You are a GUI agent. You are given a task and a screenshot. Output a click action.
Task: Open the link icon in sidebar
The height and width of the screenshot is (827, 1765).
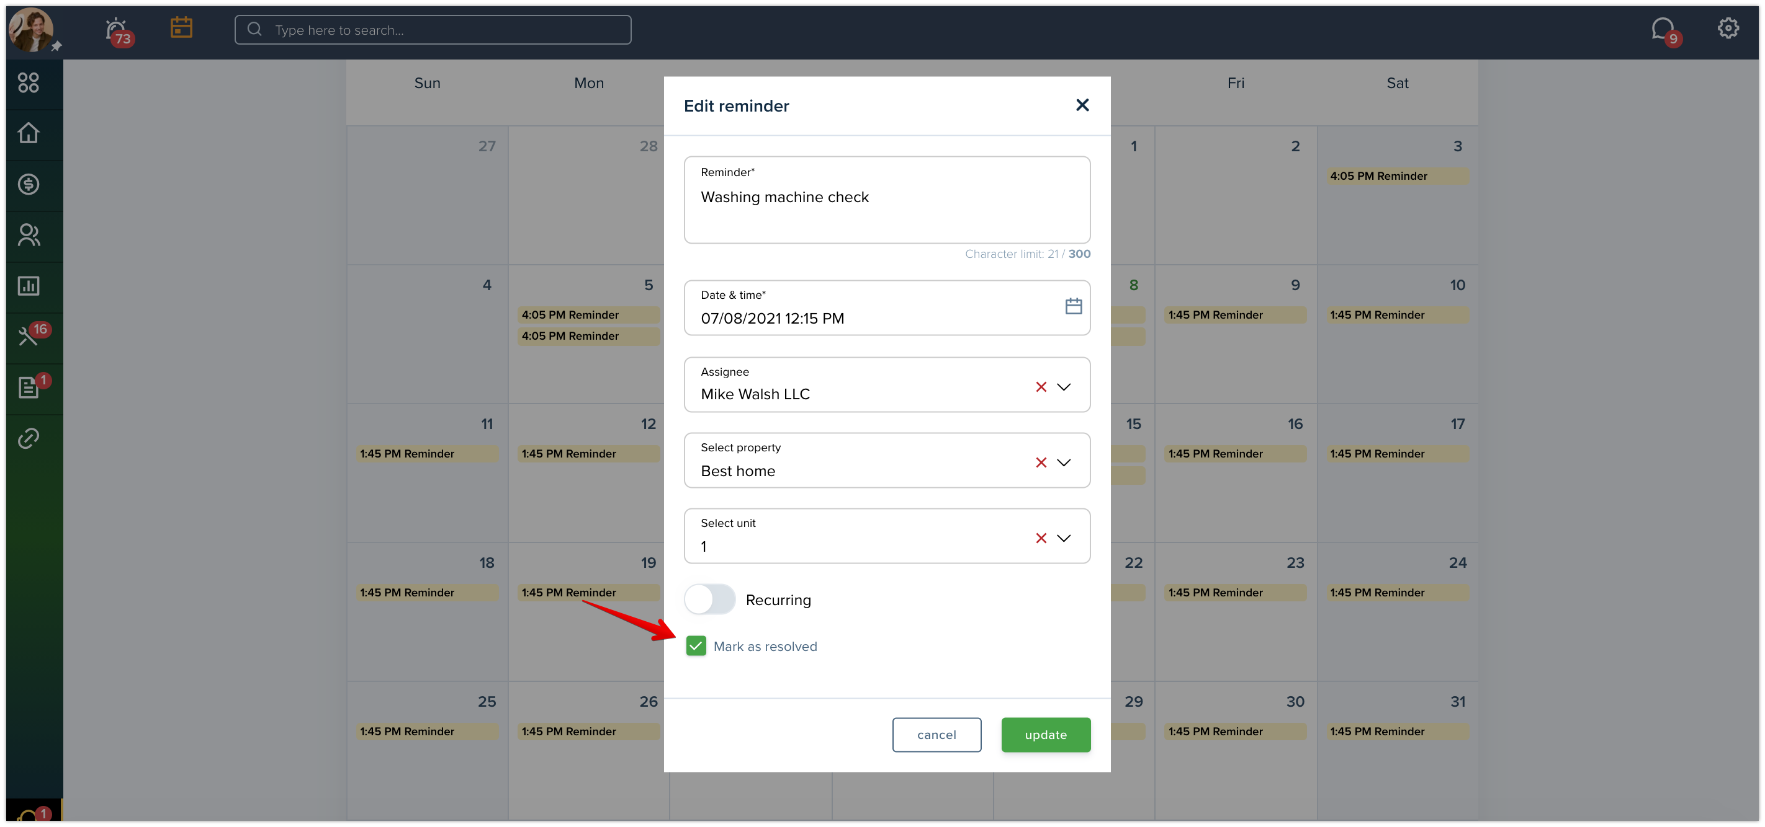click(x=28, y=438)
